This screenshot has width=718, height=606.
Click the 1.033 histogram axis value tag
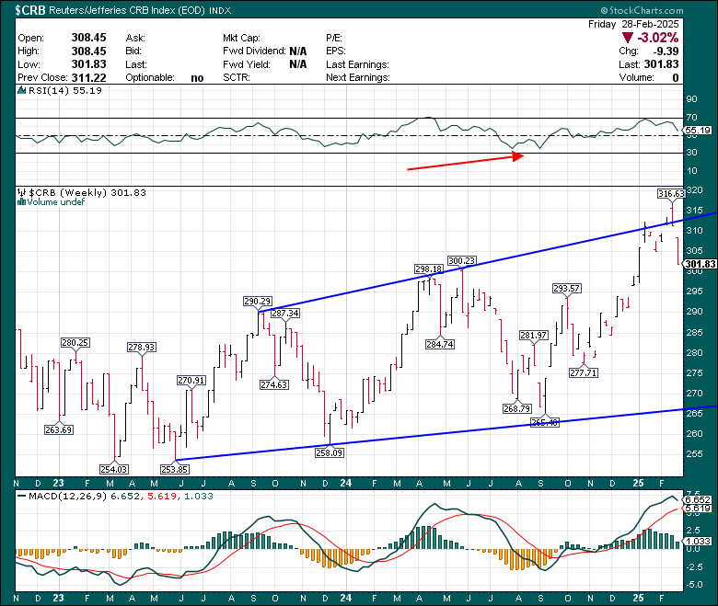(698, 541)
